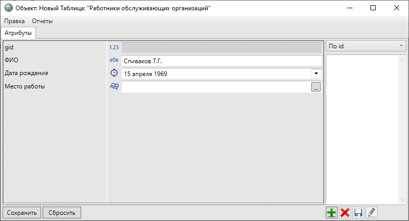Click the pencil edit icon
Image resolution: width=409 pixels, height=221 pixels.
point(371,213)
